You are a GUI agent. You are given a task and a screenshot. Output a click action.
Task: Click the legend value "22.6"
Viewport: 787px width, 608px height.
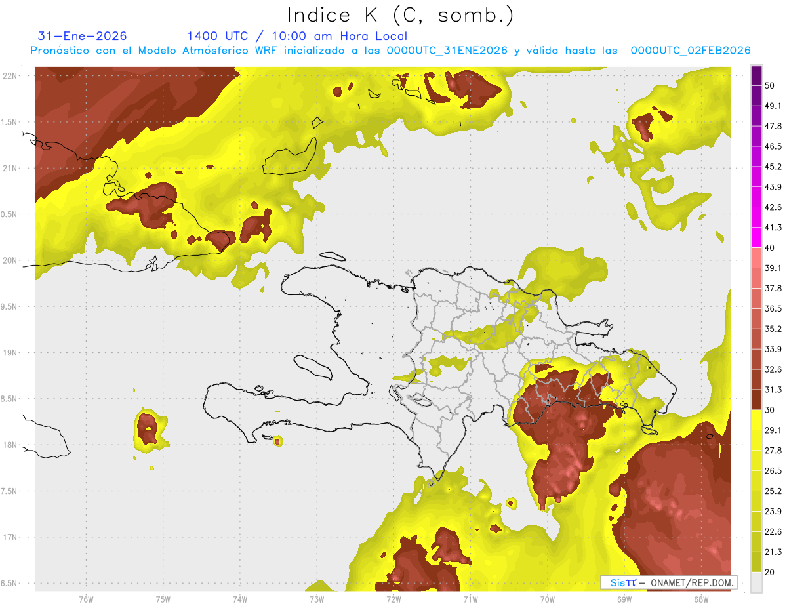773,531
